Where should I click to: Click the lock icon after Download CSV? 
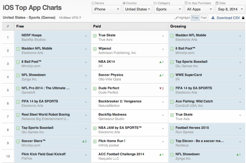click(x=243, y=18)
